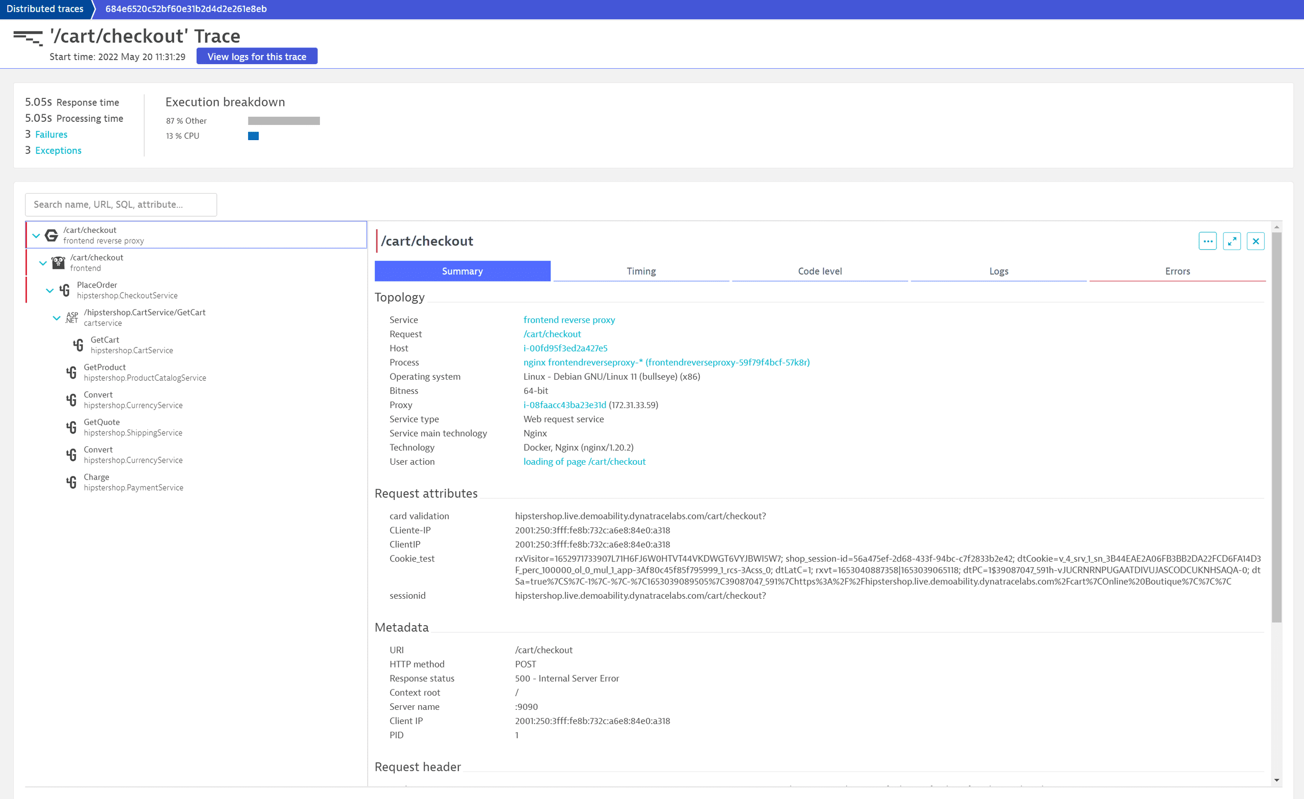Viewport: 1304px width, 799px height.
Task: Click the gRPC icon next to GetProduct
Action: pos(70,372)
